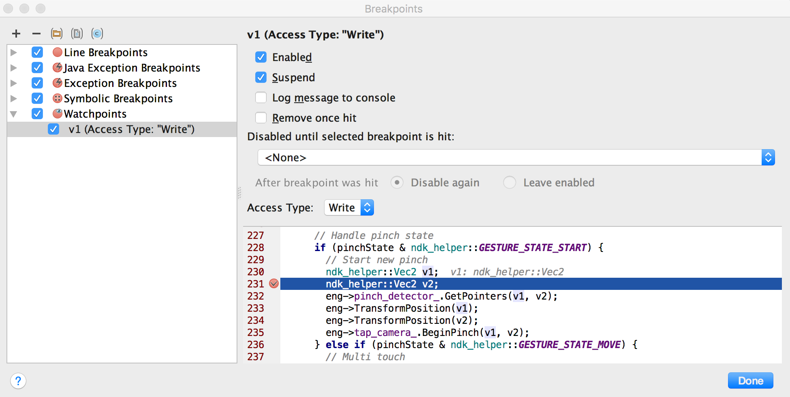Click the group by file icon
790x397 pixels.
pos(77,34)
